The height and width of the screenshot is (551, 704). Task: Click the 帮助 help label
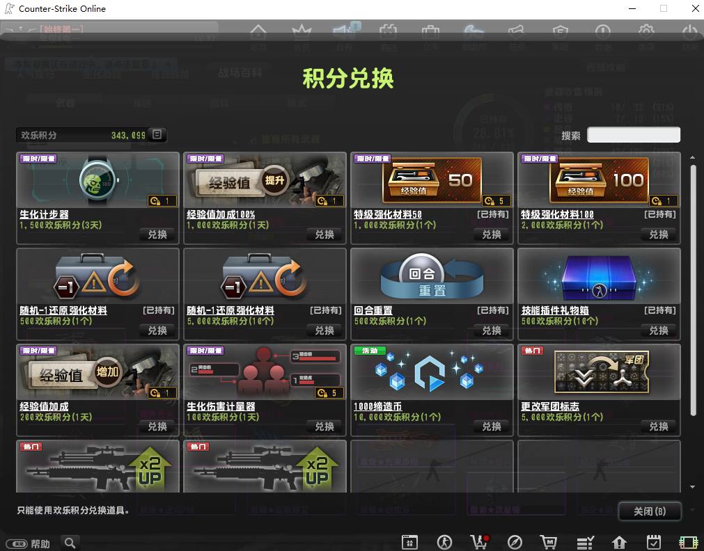pyautogui.click(x=40, y=544)
